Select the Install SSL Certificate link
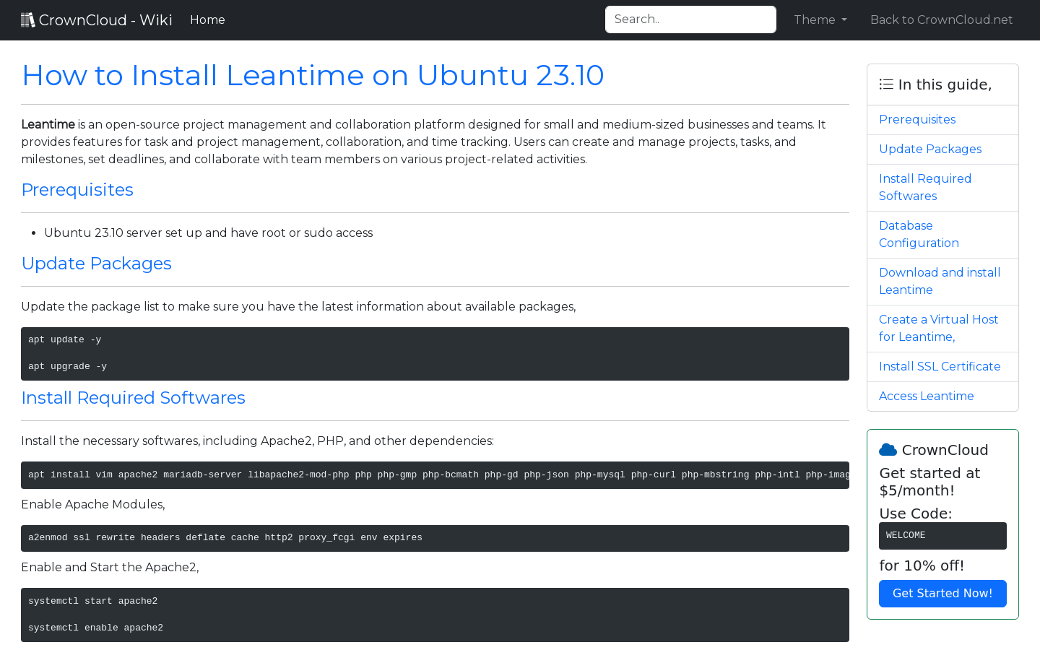This screenshot has width=1040, height=650. point(940,366)
